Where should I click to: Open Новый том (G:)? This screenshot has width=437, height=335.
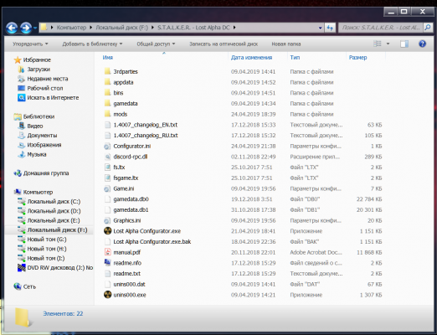click(47, 240)
